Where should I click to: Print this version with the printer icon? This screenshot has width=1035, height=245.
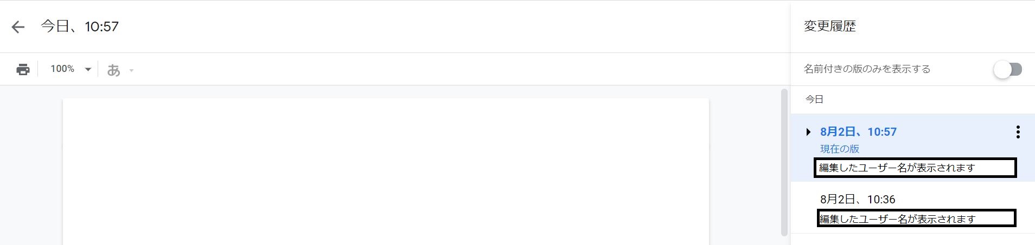pyautogui.click(x=23, y=69)
